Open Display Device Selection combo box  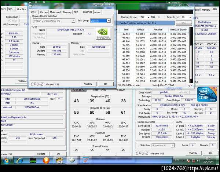coord(54,21)
